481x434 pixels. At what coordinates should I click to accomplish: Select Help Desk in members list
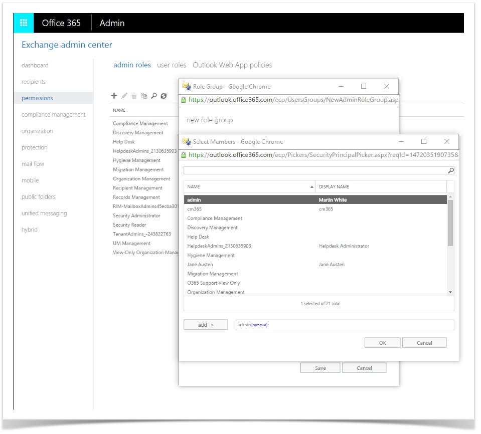coord(315,237)
